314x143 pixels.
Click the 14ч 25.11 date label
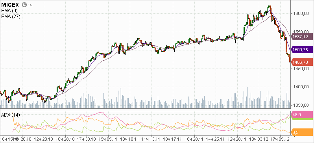pyautogui.click(x=216, y=139)
